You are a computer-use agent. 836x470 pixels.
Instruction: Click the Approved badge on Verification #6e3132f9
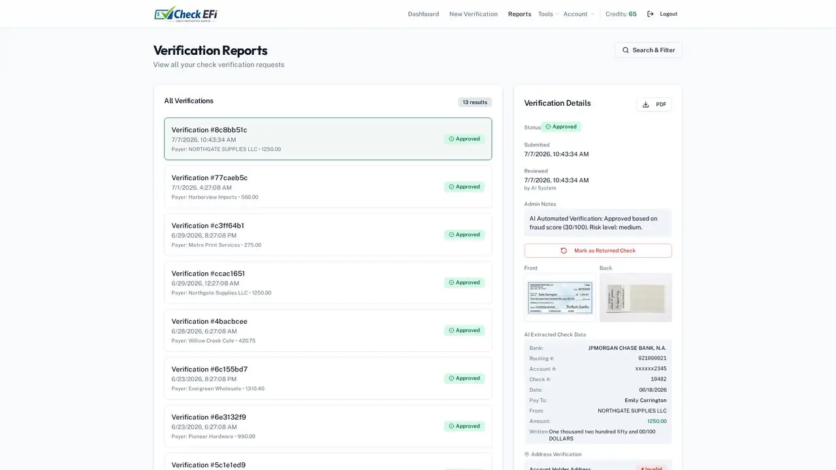464,426
